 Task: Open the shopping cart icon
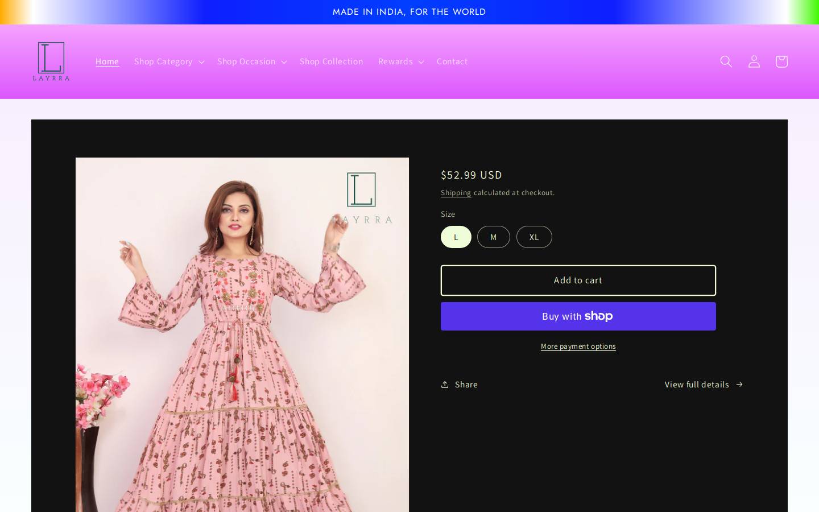pyautogui.click(x=781, y=61)
